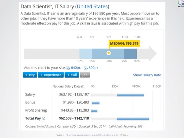Toggle Show Hourly Rate
Viewport: 184px width, 138px height.
pyautogui.click(x=147, y=75)
